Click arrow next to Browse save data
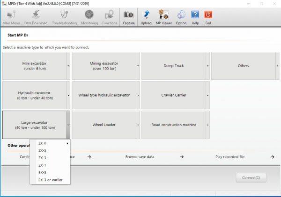The image size is (281, 197). click(x=182, y=157)
